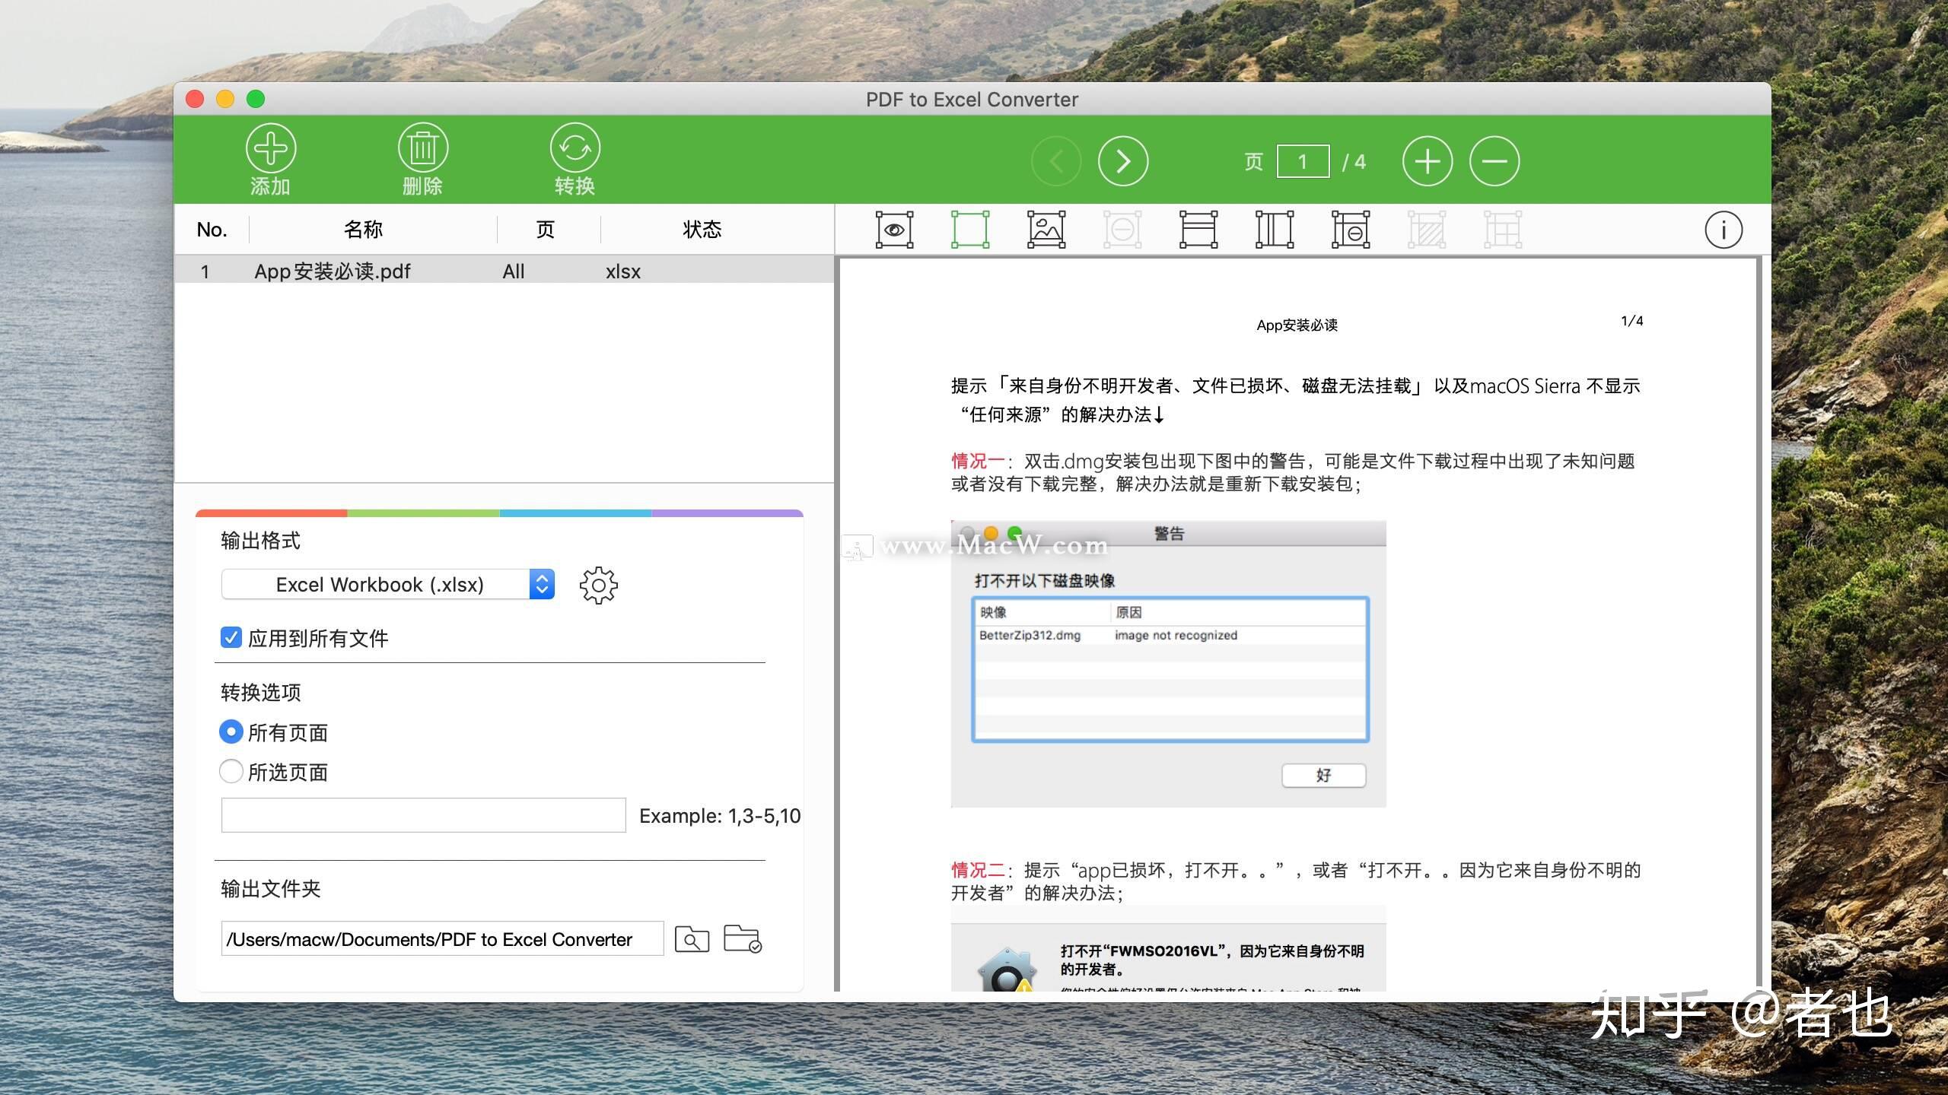Browse output folder with magnifier folder icon
This screenshot has height=1095, width=1948.
coord(692,939)
